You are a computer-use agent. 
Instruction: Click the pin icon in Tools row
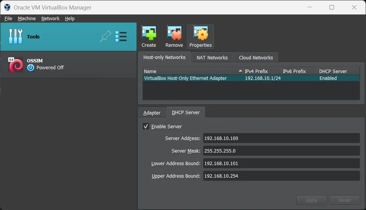(105, 37)
